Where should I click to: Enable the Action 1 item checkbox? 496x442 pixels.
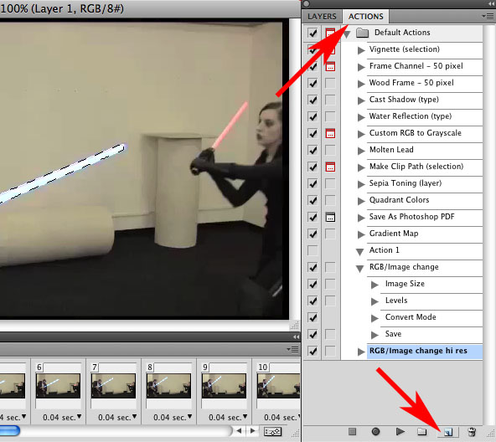tap(313, 250)
